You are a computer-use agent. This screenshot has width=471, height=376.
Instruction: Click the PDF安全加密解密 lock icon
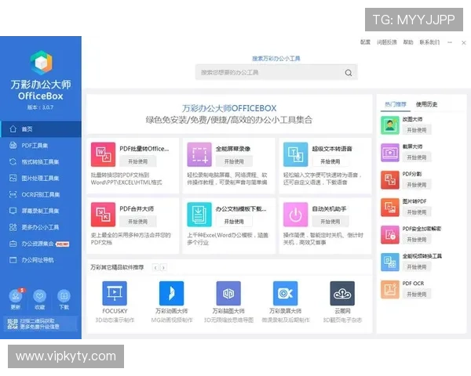point(390,234)
